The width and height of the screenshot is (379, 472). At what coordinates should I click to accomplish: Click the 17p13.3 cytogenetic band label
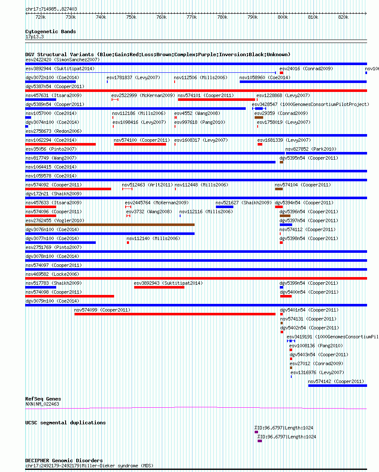point(34,37)
